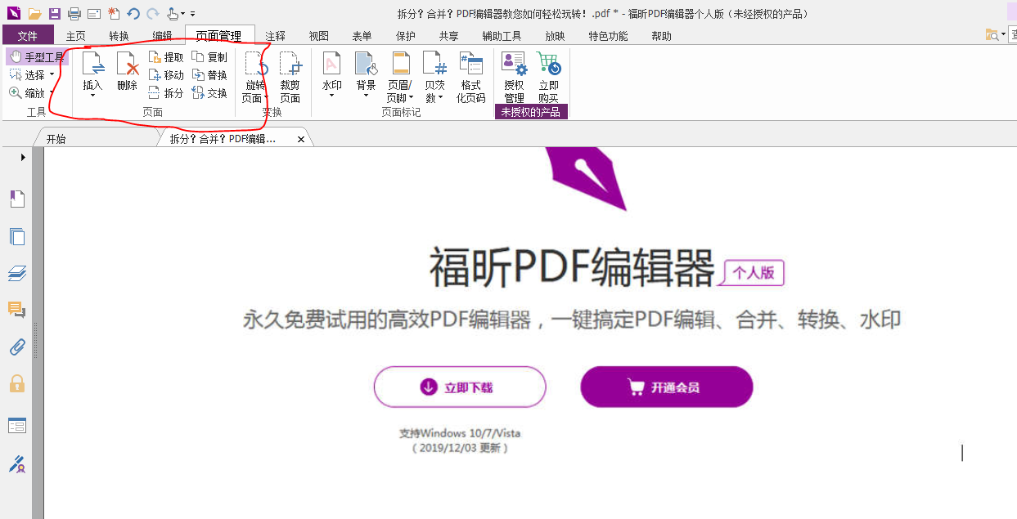Switch to the 特色功能 ribbon tab
The image size is (1017, 519).
pyautogui.click(x=608, y=36)
